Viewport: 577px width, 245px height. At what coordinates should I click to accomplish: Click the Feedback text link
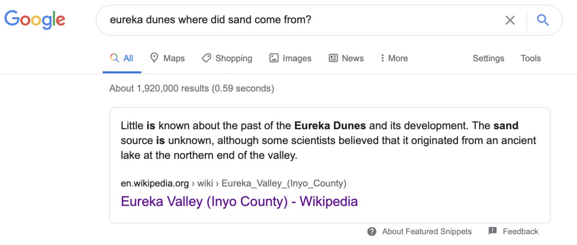pos(521,231)
